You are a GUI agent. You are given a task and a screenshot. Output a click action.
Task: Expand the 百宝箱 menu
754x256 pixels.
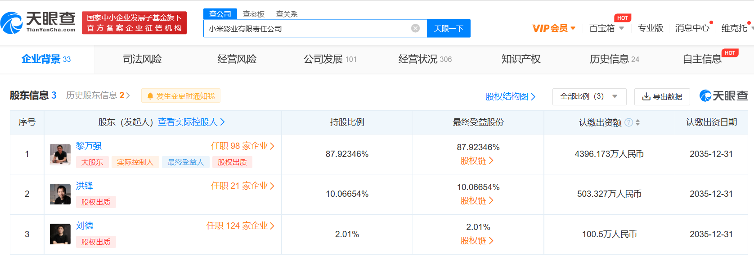pos(606,28)
